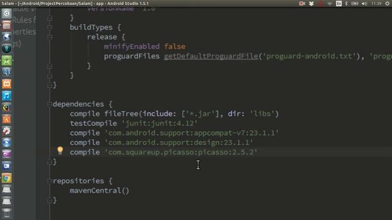Viewport: 392px width, 220px height.
Task: Open the sound volume indicator
Action: point(364,4)
